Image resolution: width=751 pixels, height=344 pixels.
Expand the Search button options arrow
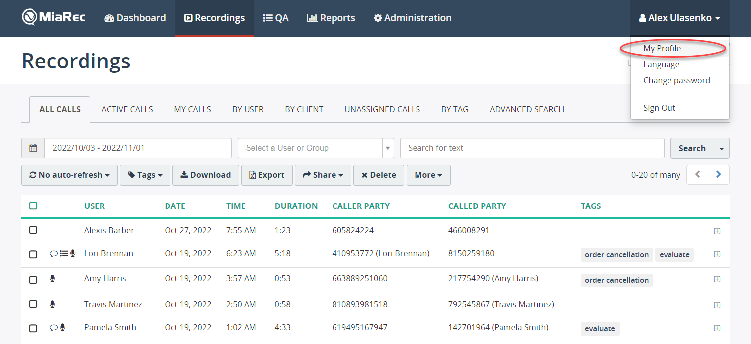[722, 148]
